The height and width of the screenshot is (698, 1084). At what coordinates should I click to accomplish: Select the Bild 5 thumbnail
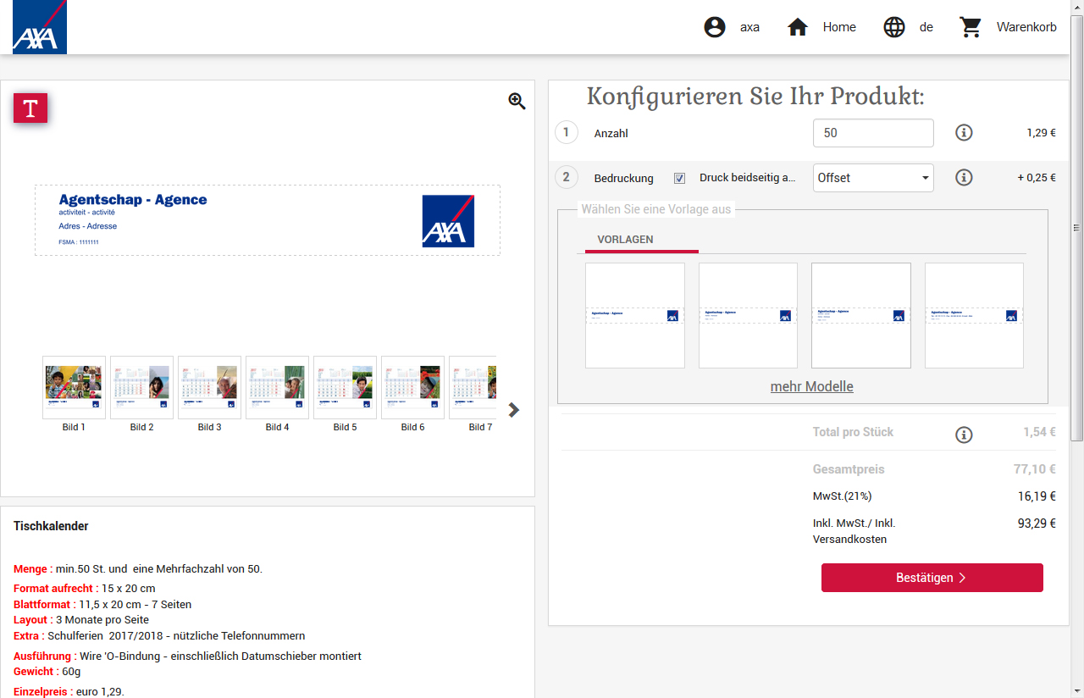[345, 387]
